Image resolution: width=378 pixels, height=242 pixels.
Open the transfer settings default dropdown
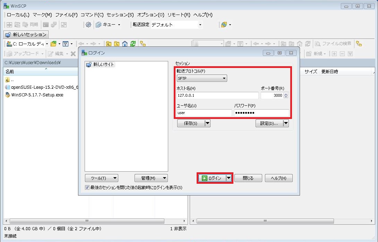click(x=200, y=25)
